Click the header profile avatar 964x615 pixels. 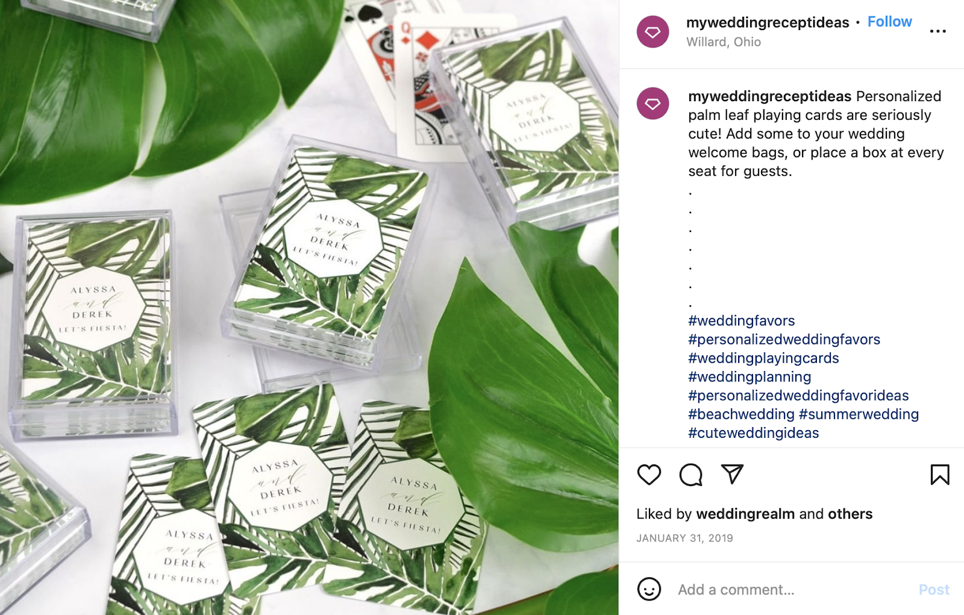(x=653, y=32)
